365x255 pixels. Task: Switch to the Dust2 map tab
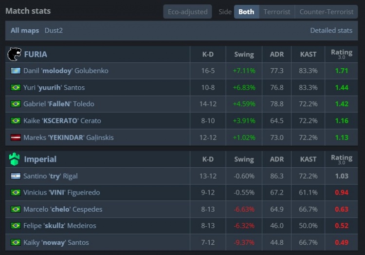coord(54,30)
